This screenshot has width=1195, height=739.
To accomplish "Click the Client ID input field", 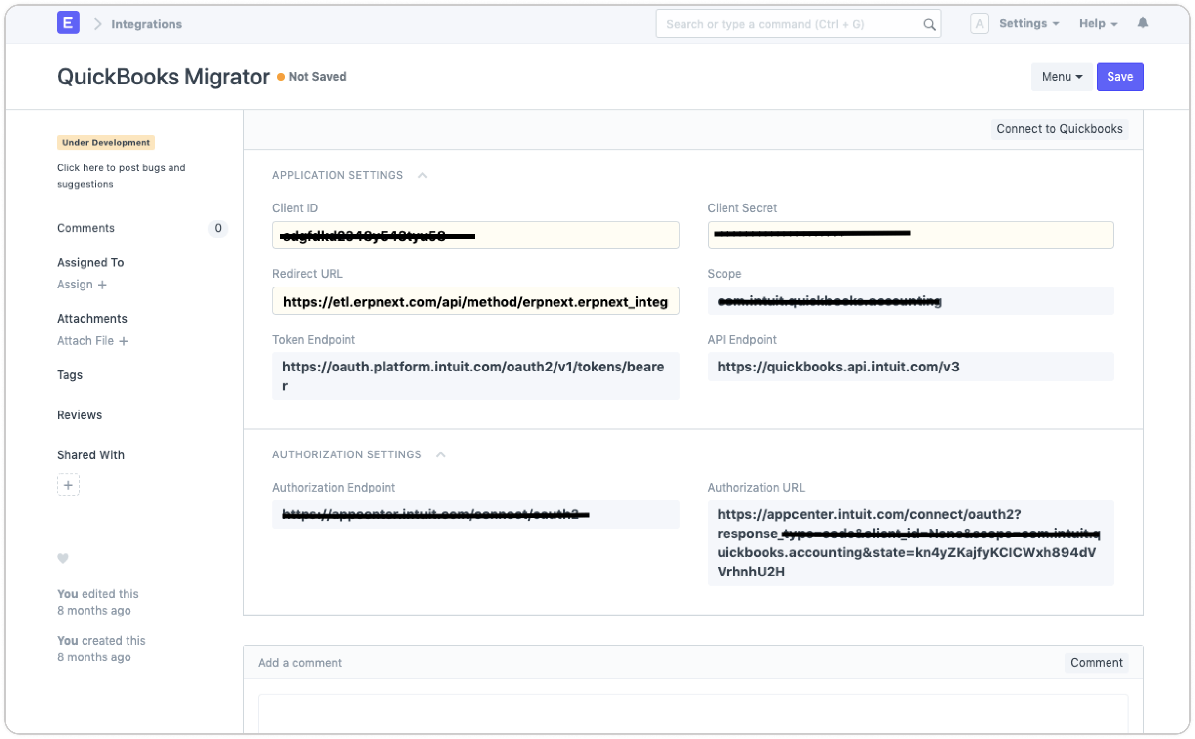I will pos(475,235).
